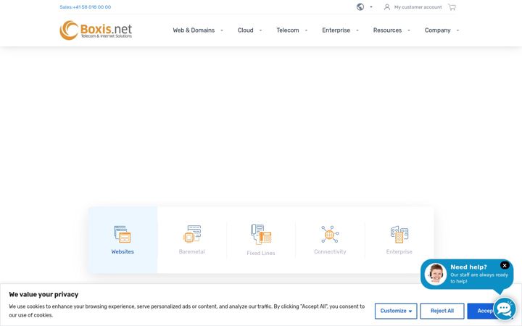Click the Websites tab label
522x326 pixels.
(x=123, y=252)
